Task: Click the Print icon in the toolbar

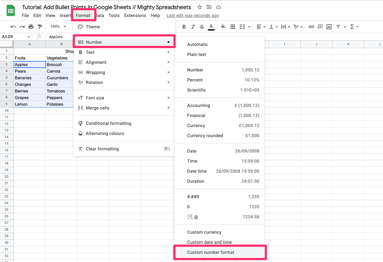Action: point(31,27)
